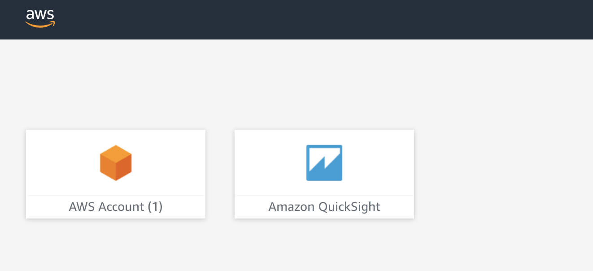Viewport: 593px width, 271px height.
Task: Click the QuickSight white arrow graphic
Action: (324, 162)
